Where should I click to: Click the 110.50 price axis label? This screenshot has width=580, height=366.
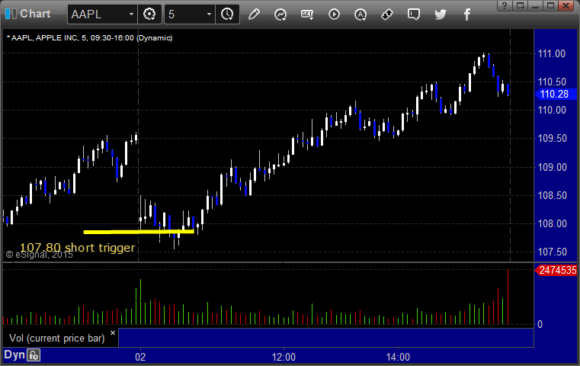click(552, 82)
